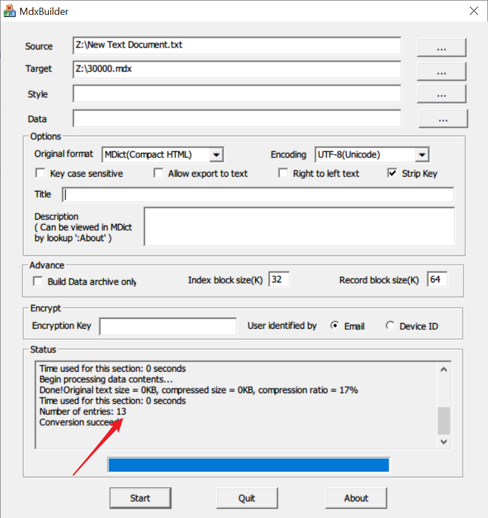Click into the Data input field
Viewport: 488px width, 518px height.
tap(237, 118)
